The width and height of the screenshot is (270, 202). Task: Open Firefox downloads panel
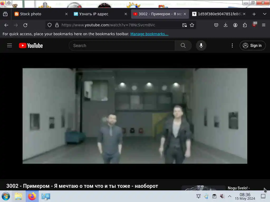coord(226,25)
